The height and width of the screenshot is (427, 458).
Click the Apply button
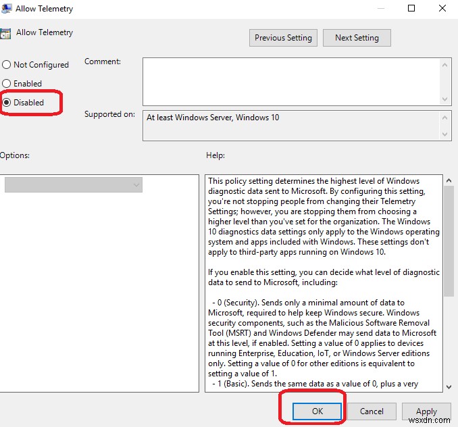426,411
